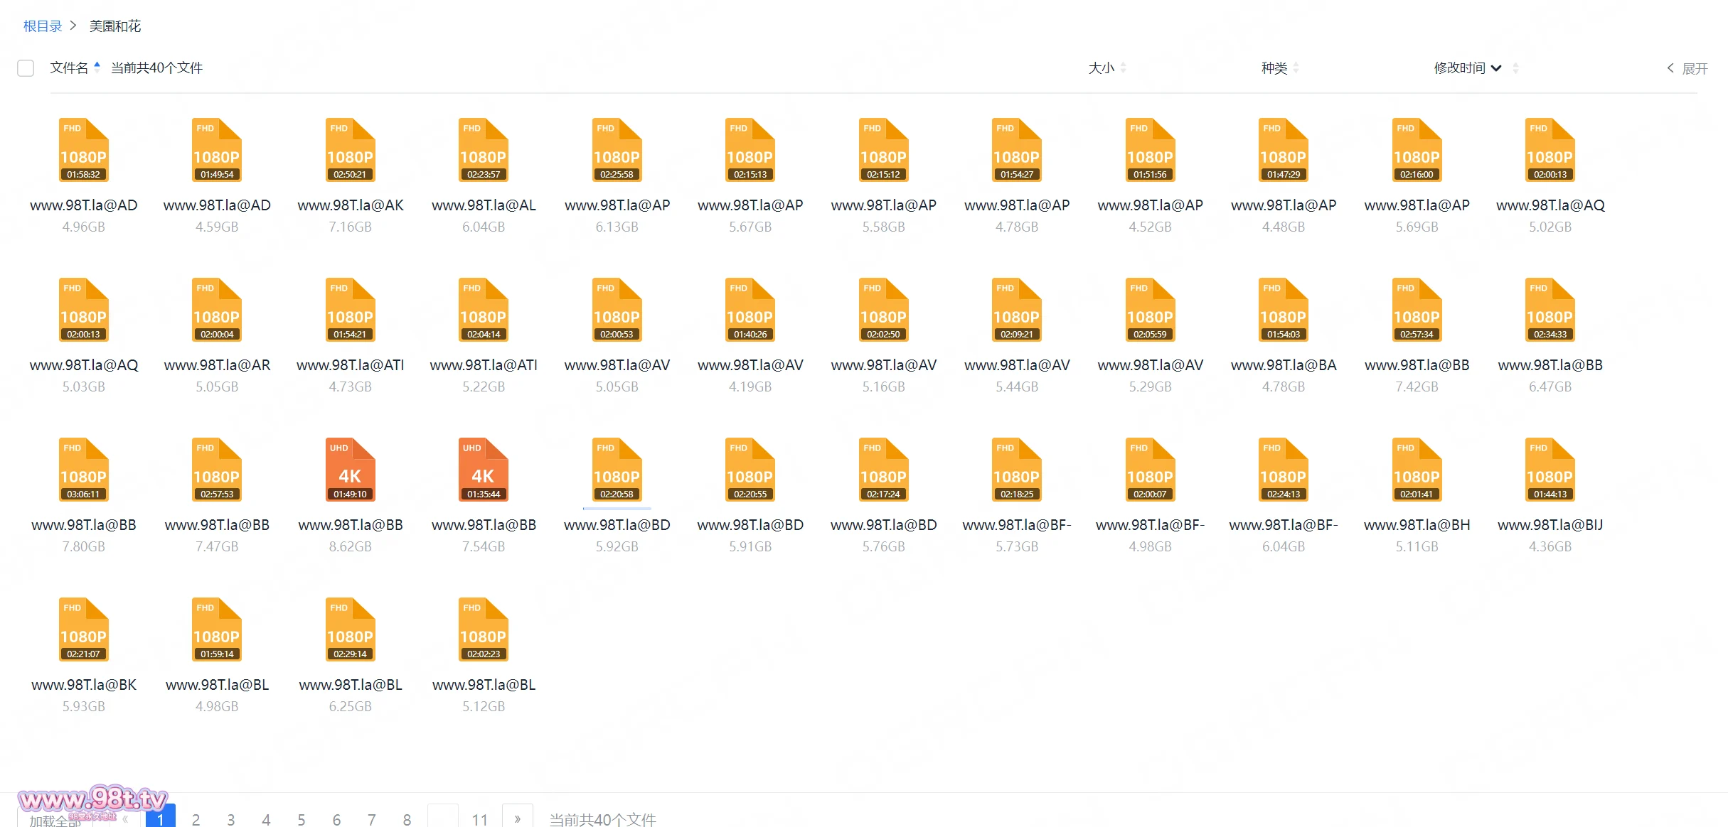Jump to page 11 in pagination
Image resolution: width=1728 pixels, height=827 pixels.
click(480, 819)
